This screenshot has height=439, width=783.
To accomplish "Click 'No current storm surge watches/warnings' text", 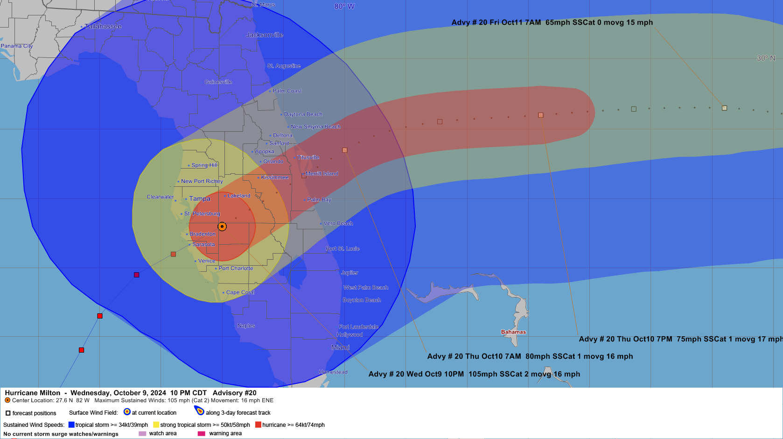I will pyautogui.click(x=61, y=434).
